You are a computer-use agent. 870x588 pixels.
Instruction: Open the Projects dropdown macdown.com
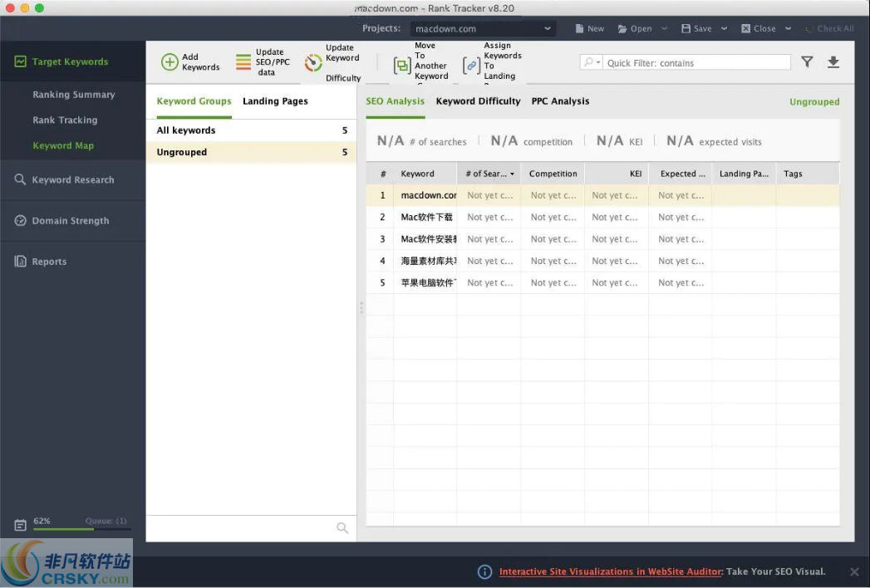[x=483, y=29]
